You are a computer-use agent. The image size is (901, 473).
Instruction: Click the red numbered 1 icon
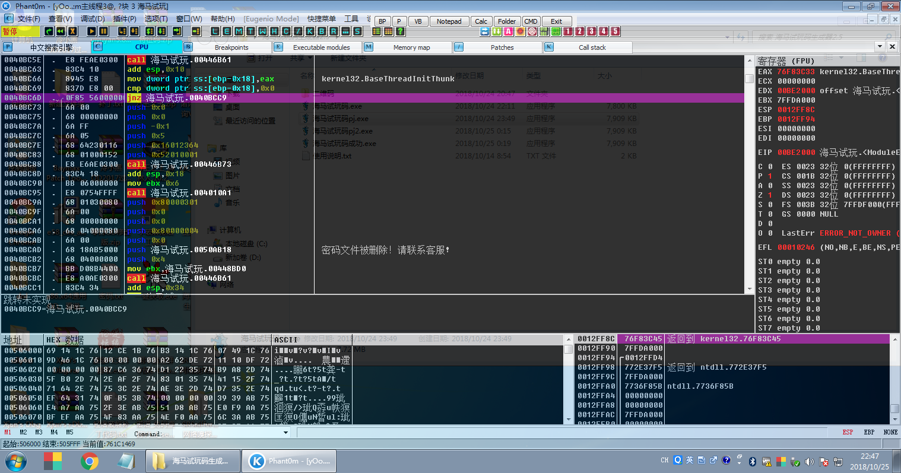(568, 31)
